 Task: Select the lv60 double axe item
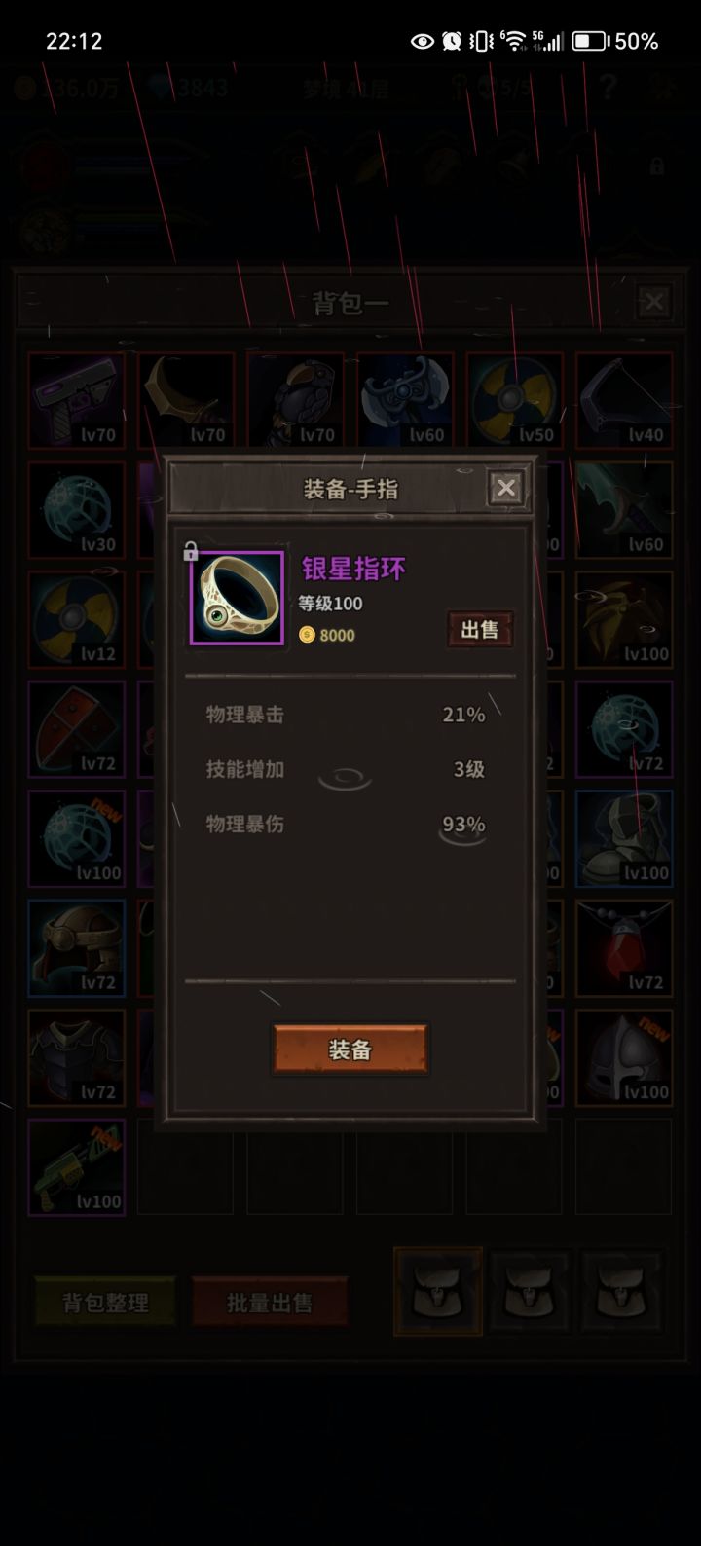(405, 400)
